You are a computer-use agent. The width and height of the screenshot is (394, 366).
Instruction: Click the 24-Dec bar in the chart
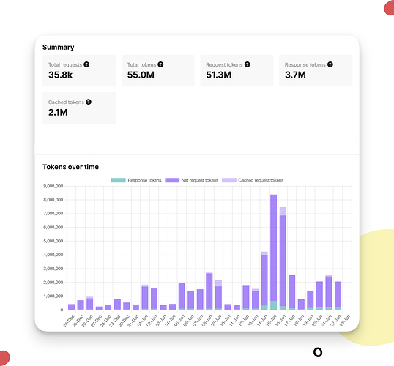71,307
